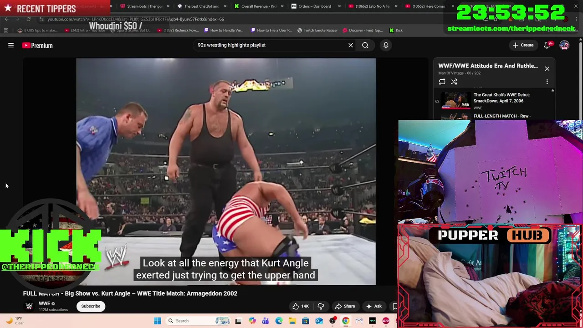Open Microsoft Teams on the taskbar
The height and width of the screenshot is (328, 583).
tap(265, 321)
